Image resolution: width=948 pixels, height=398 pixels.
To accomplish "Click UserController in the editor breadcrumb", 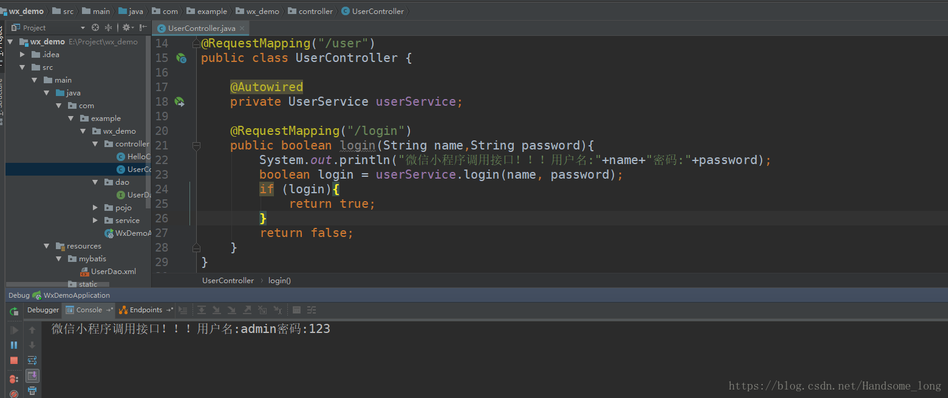I will tap(228, 281).
